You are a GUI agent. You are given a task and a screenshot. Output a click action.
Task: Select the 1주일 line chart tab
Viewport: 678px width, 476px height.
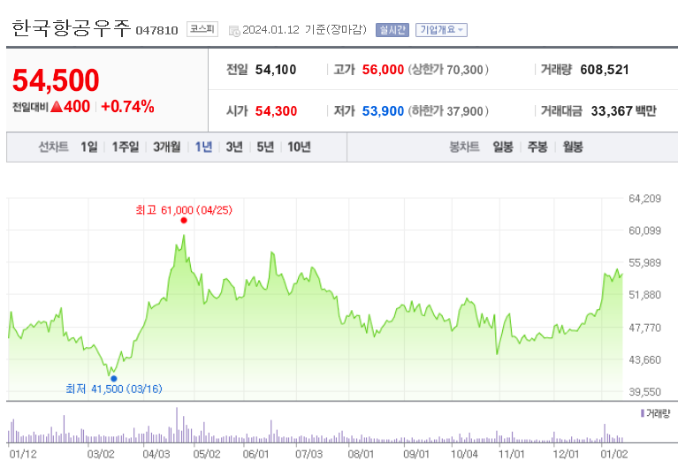coord(126,147)
